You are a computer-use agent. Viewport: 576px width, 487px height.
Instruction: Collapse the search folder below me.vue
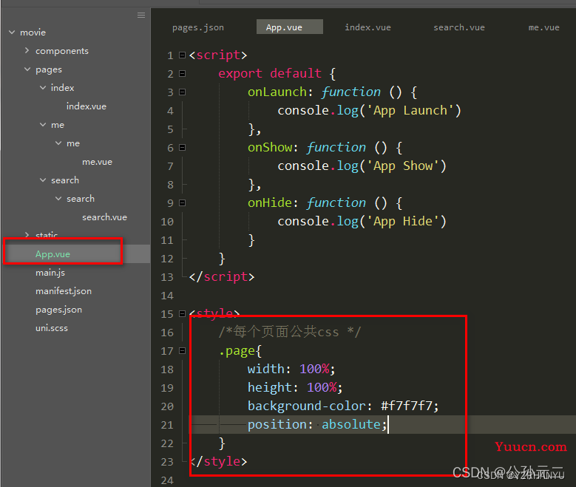[x=43, y=180]
